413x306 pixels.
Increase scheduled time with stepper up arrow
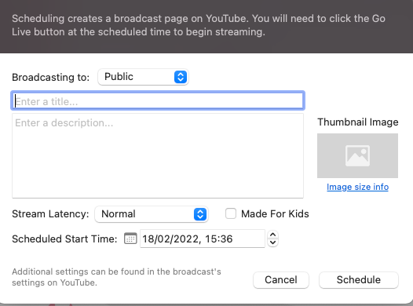click(273, 235)
